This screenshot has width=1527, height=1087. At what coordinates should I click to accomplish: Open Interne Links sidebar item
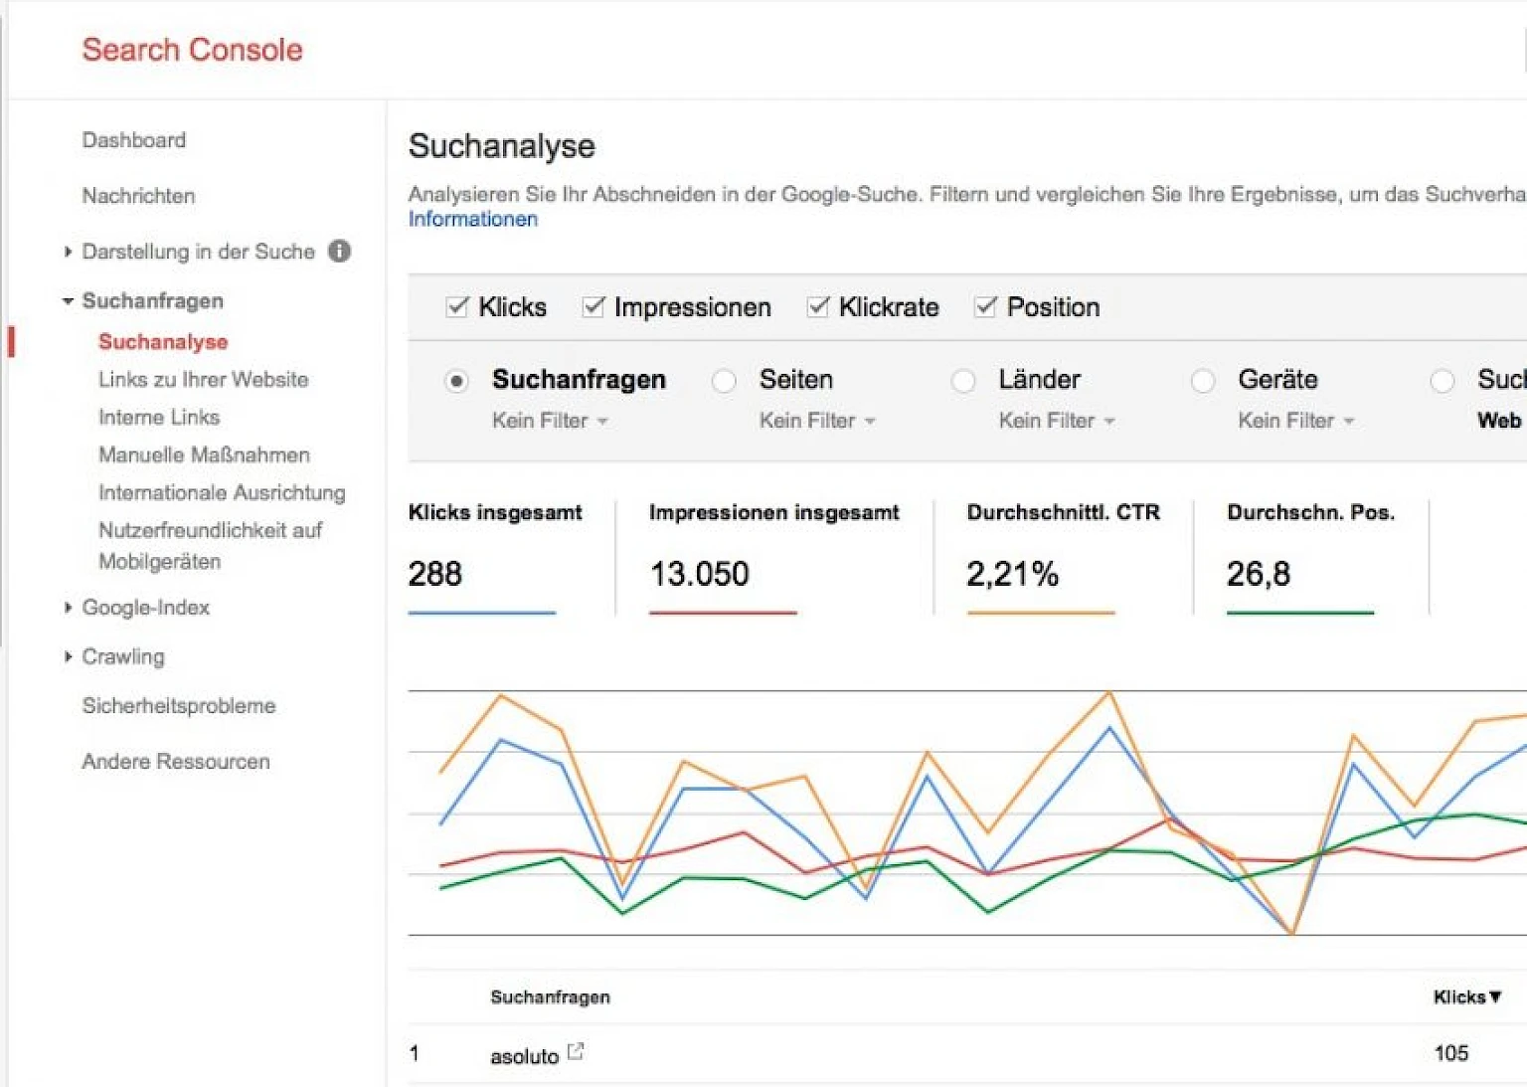[x=159, y=417]
